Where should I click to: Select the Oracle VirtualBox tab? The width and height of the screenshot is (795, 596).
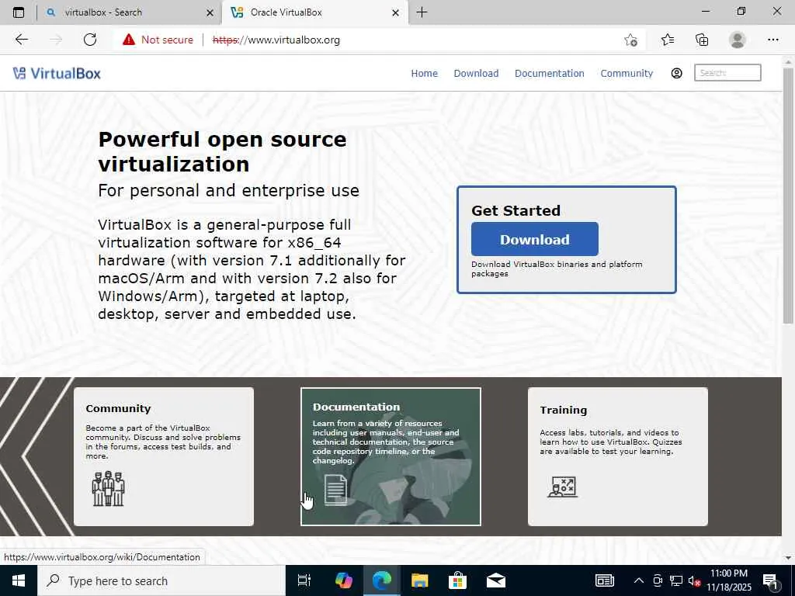[314, 12]
